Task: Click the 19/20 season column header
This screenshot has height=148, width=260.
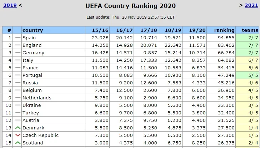Action: (x=197, y=30)
